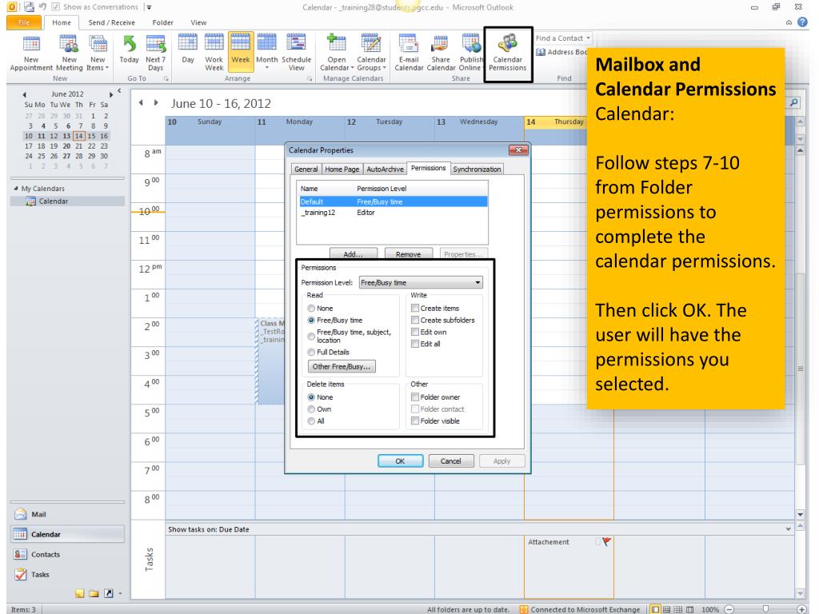Click the Shortcuts icon at pane bottom
Image resolution: width=819 pixels, height=614 pixels.
coord(109,593)
